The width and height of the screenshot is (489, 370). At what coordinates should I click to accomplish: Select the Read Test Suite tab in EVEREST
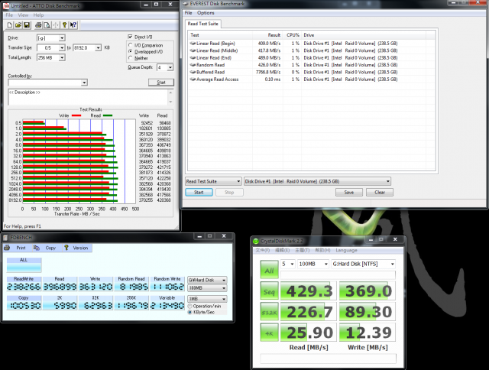tap(203, 24)
